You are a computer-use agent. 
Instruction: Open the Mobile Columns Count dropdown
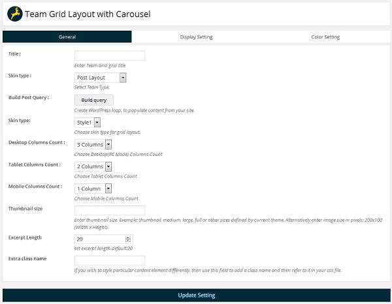click(91, 189)
